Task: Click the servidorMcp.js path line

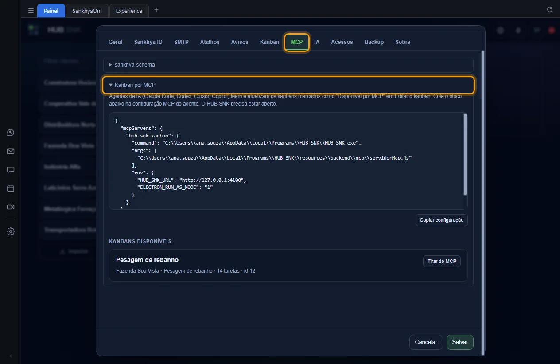Action: pyautogui.click(x=275, y=158)
